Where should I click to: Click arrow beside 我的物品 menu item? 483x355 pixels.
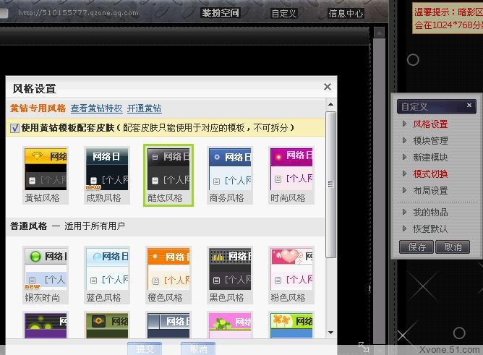pyautogui.click(x=405, y=212)
